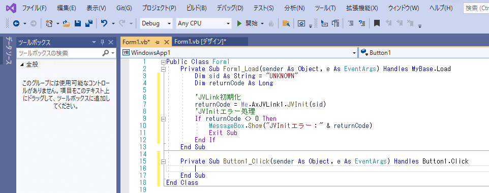Open file using the folder icon

pos(67,23)
